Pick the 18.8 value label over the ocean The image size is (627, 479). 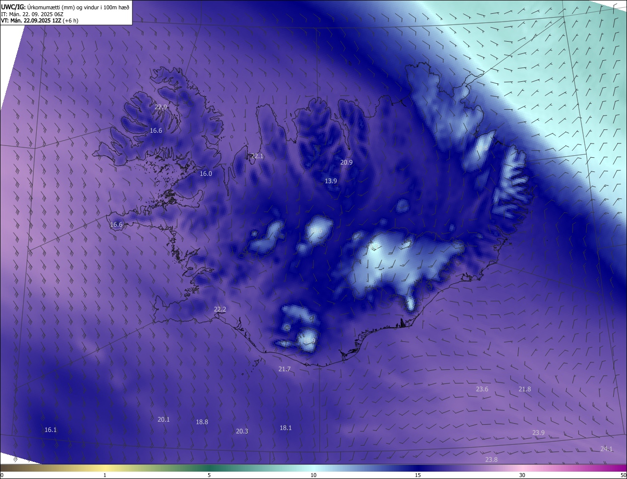click(x=202, y=422)
